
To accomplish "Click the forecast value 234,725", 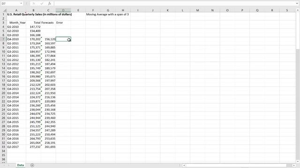I will pos(50,114).
